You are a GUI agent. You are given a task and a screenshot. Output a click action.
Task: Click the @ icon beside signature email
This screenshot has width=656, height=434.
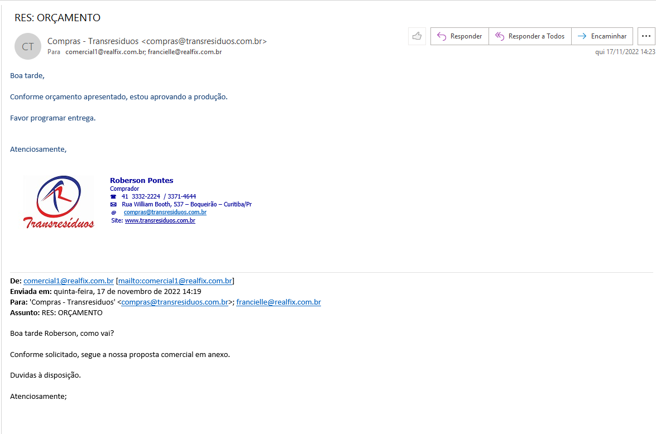pos(113,213)
